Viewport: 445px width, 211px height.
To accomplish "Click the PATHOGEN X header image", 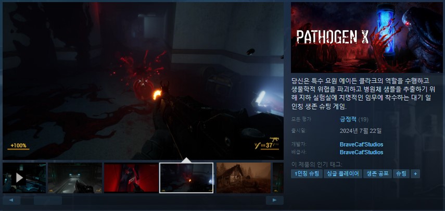I will (366, 38).
